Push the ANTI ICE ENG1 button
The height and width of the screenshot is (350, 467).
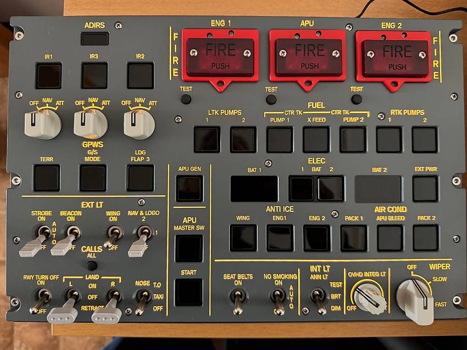point(280,238)
